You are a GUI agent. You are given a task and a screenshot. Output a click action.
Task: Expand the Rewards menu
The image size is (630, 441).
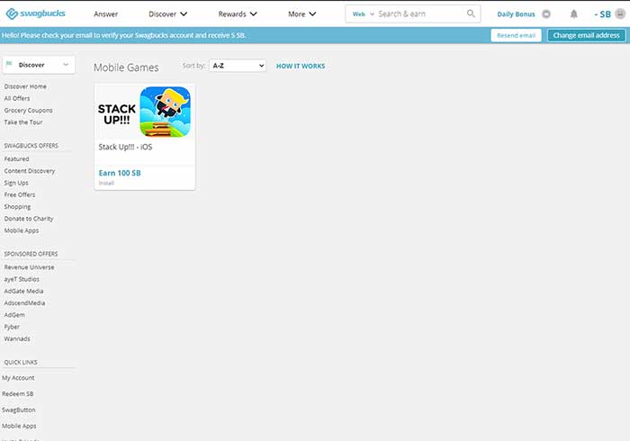pos(237,14)
